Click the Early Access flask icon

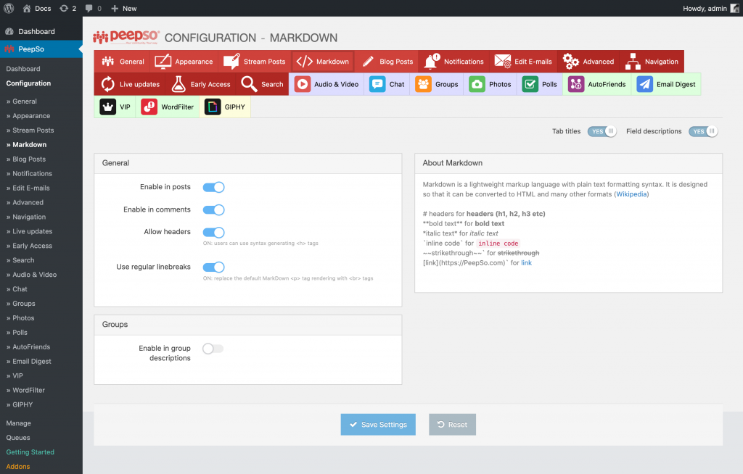[x=178, y=84]
